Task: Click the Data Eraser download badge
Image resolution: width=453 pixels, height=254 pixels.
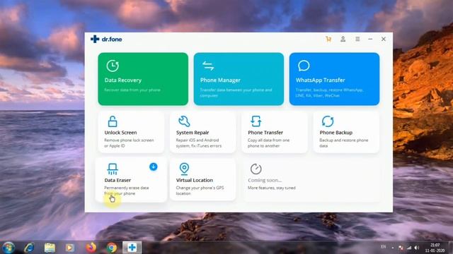Action: point(154,167)
